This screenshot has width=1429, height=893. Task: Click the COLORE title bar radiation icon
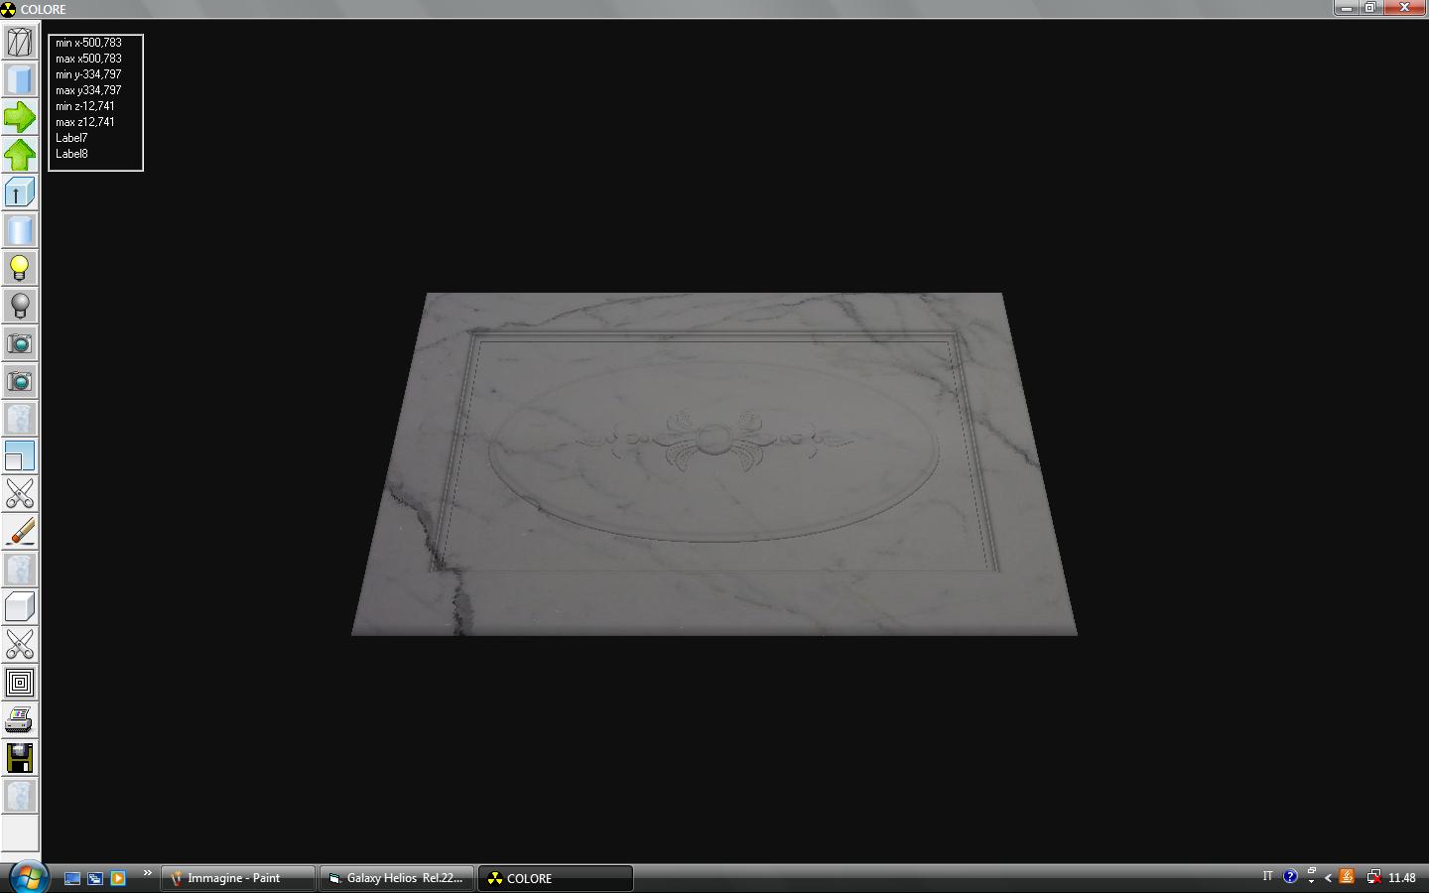[x=8, y=10]
